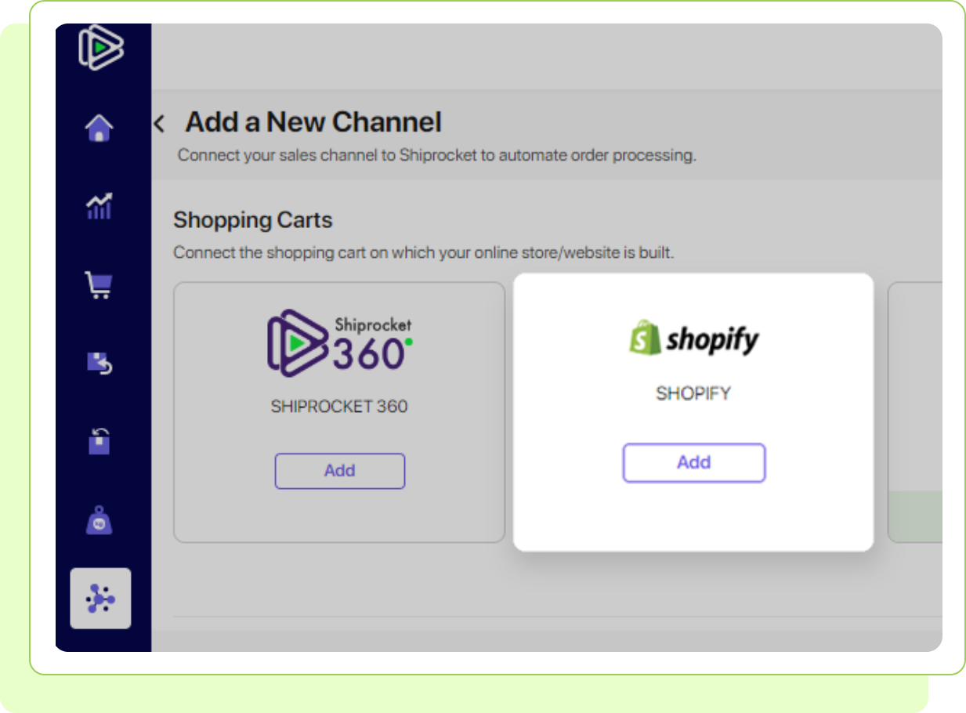Open the package with return arrow icon
Viewport: 966px width, 713px height.
coord(99,363)
